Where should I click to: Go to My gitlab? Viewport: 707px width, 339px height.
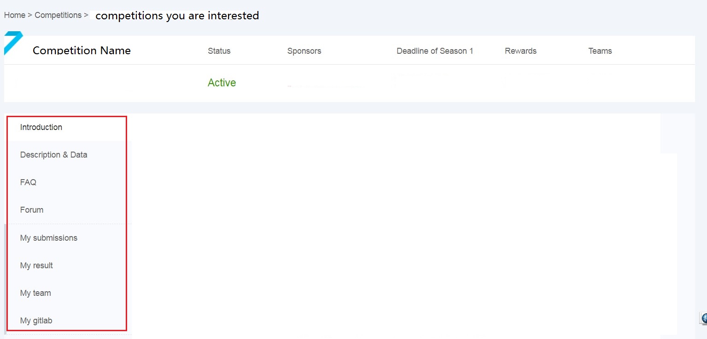[36, 321]
